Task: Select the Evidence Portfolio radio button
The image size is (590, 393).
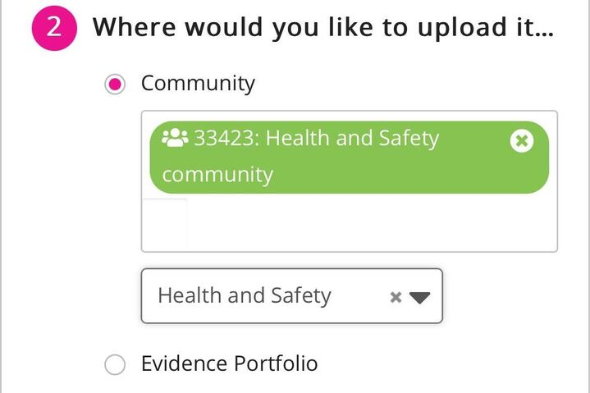Action: 116,364
